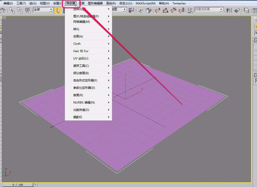Click the time slider showing 0 / 100
This screenshot has width=257, height=187.
pos(17,185)
